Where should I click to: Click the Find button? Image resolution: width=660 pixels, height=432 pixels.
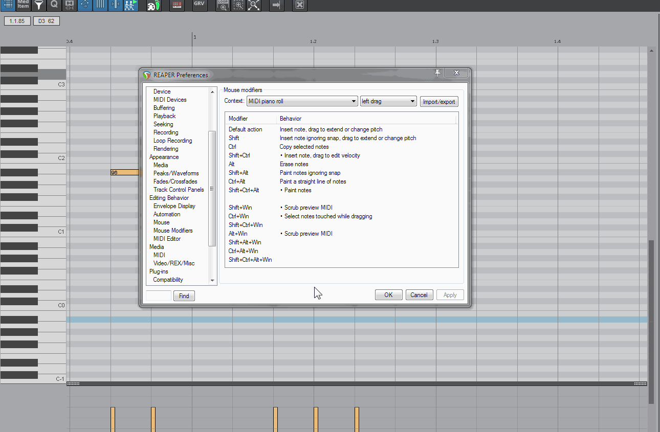click(x=184, y=295)
